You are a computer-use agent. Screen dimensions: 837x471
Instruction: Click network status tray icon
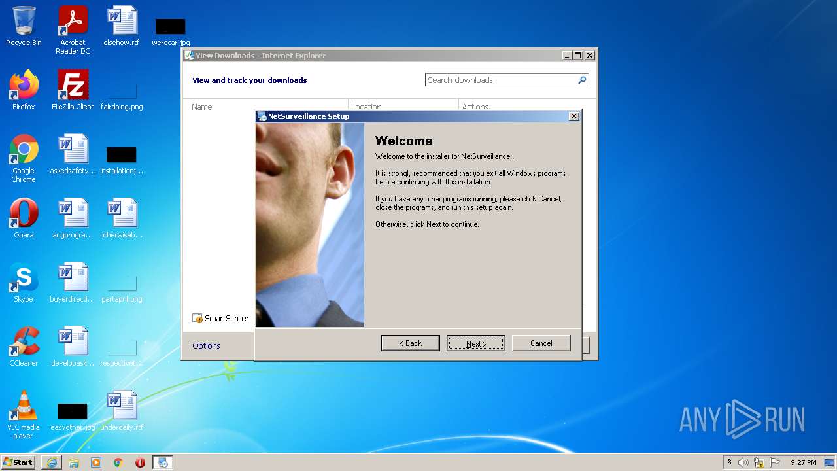click(x=759, y=462)
